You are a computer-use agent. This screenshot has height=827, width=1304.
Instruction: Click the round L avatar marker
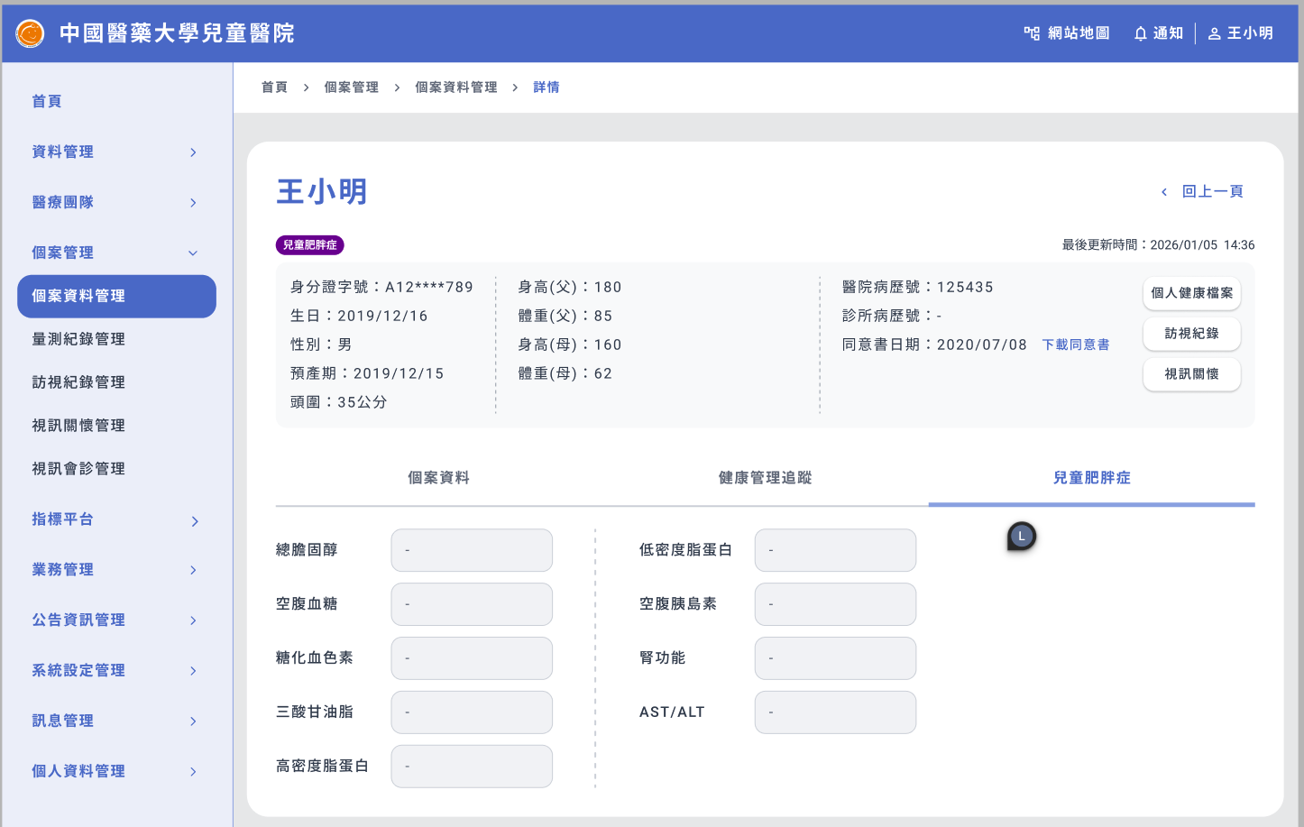pos(1021,537)
